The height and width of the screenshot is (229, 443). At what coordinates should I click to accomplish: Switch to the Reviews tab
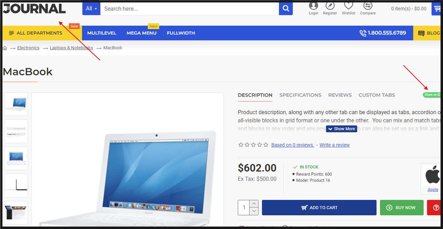340,95
